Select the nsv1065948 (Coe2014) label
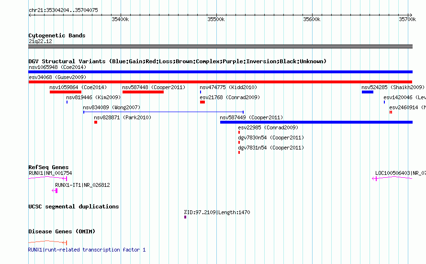The height and width of the screenshot is (264, 426). [57, 67]
